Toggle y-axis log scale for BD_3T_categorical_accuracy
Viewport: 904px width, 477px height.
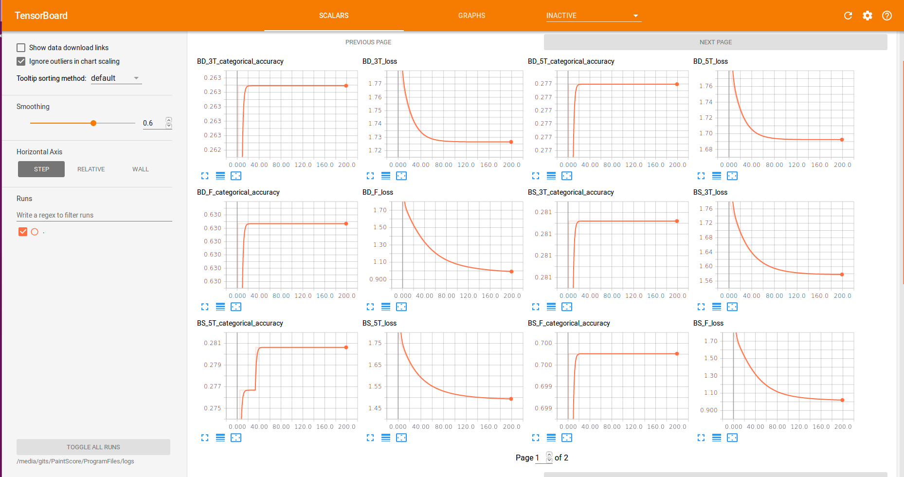click(x=220, y=176)
